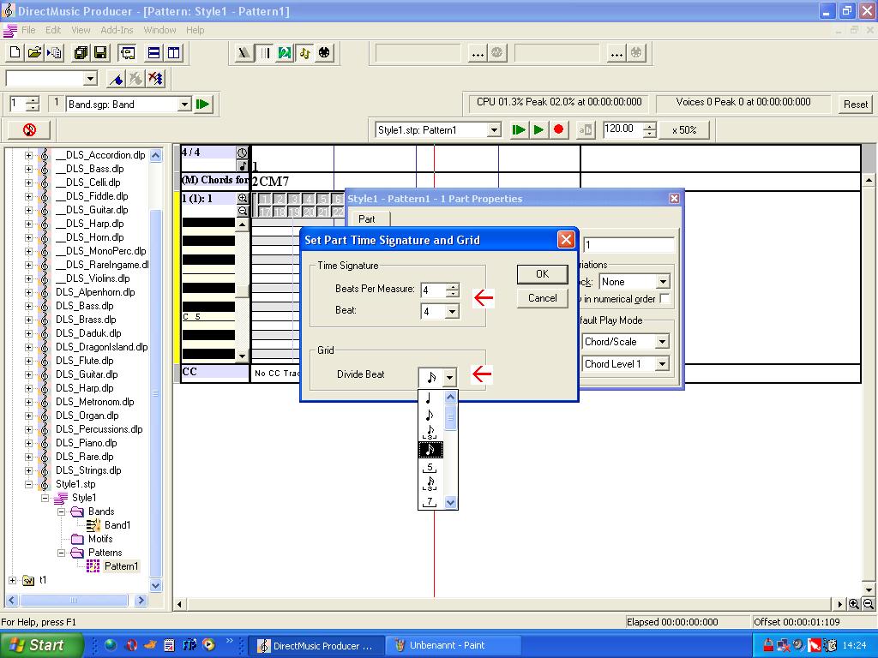The image size is (878, 658).
Task: Click the zoom-in magnifier on part 1 strip
Action: pyautogui.click(x=243, y=198)
